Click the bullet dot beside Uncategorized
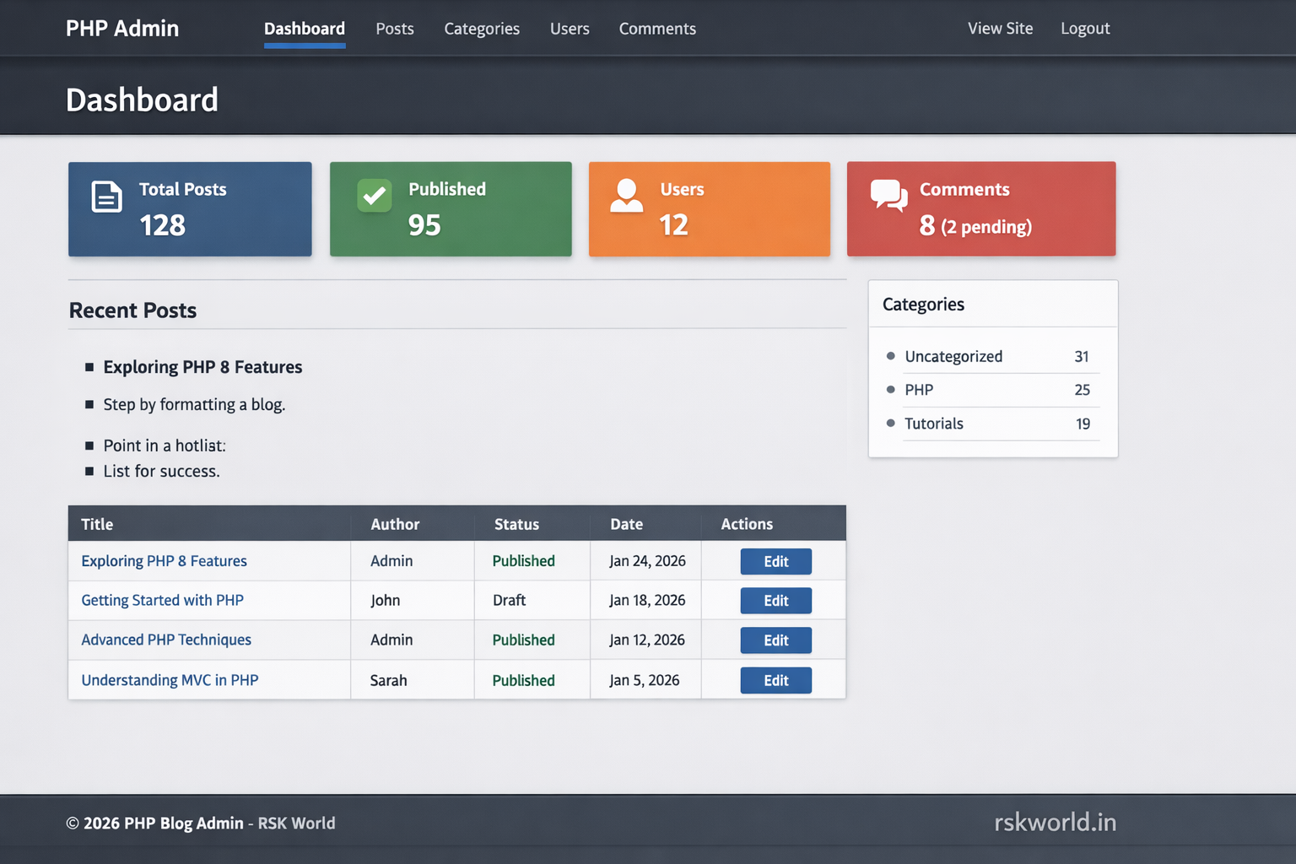The width and height of the screenshot is (1296, 864). coord(891,356)
